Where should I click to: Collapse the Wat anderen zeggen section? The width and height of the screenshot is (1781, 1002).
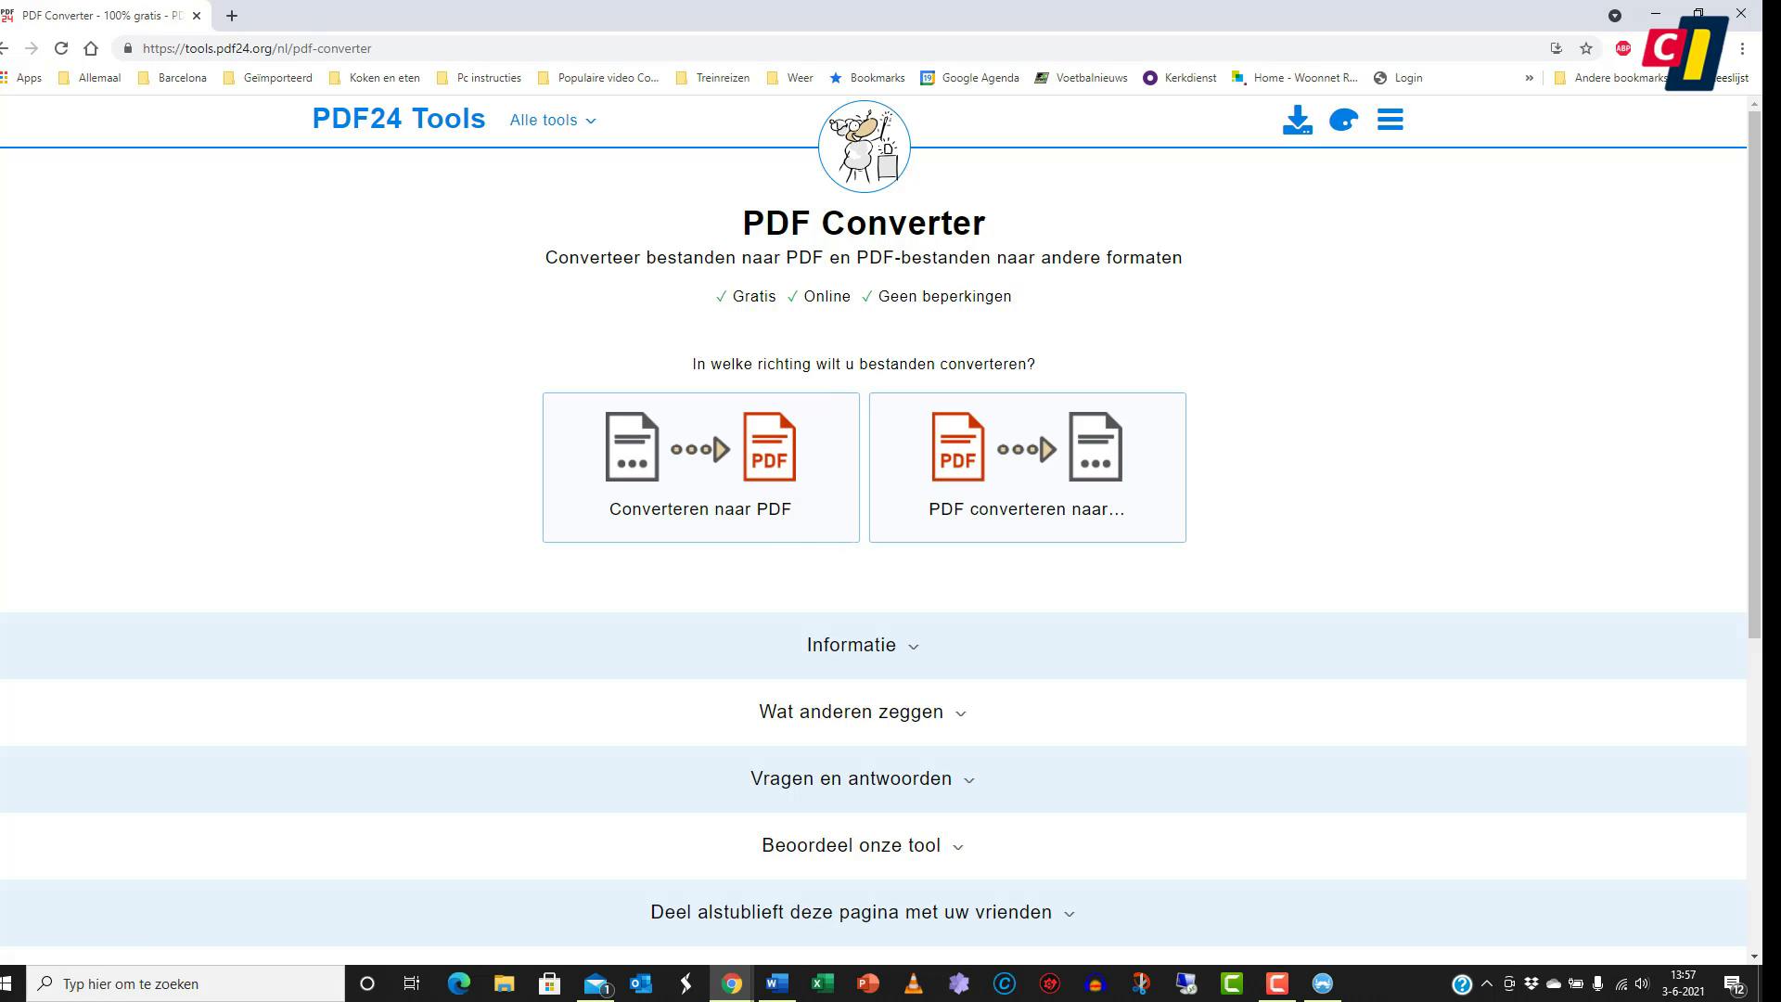point(862,712)
